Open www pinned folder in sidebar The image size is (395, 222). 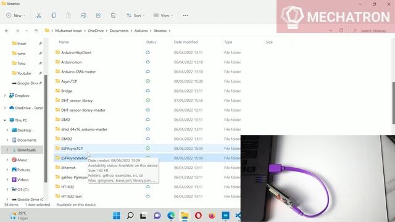click(22, 54)
